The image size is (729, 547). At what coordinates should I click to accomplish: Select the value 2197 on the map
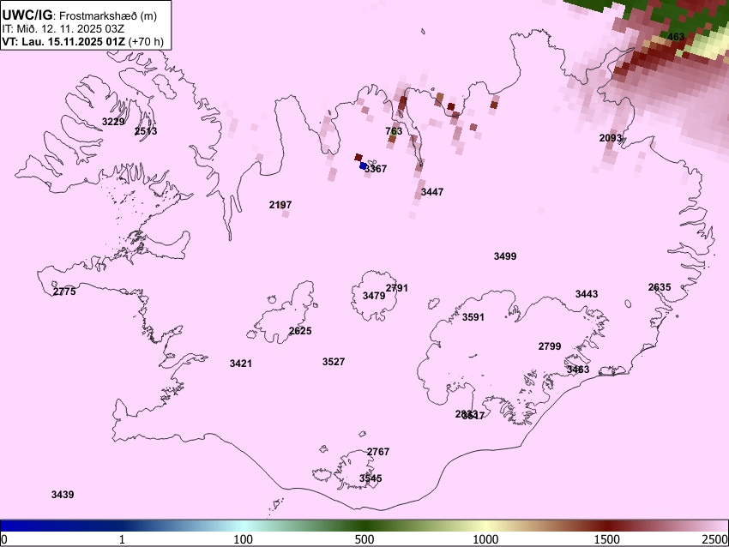coord(280,205)
